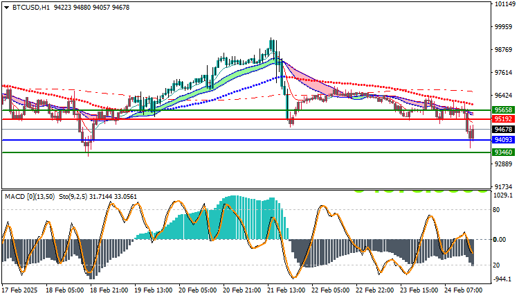Select the OHLC values 94223 94880 94057 94678
Image resolution: width=519 pixels, height=298 pixels.
click(x=91, y=8)
